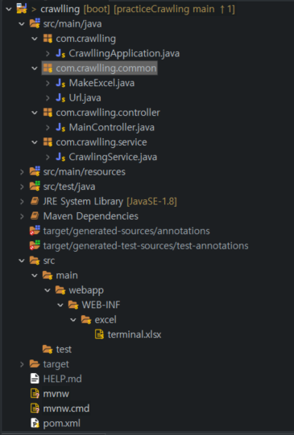294x435 pixels.
Task: Select the HELP.md file name
Action: point(63,379)
